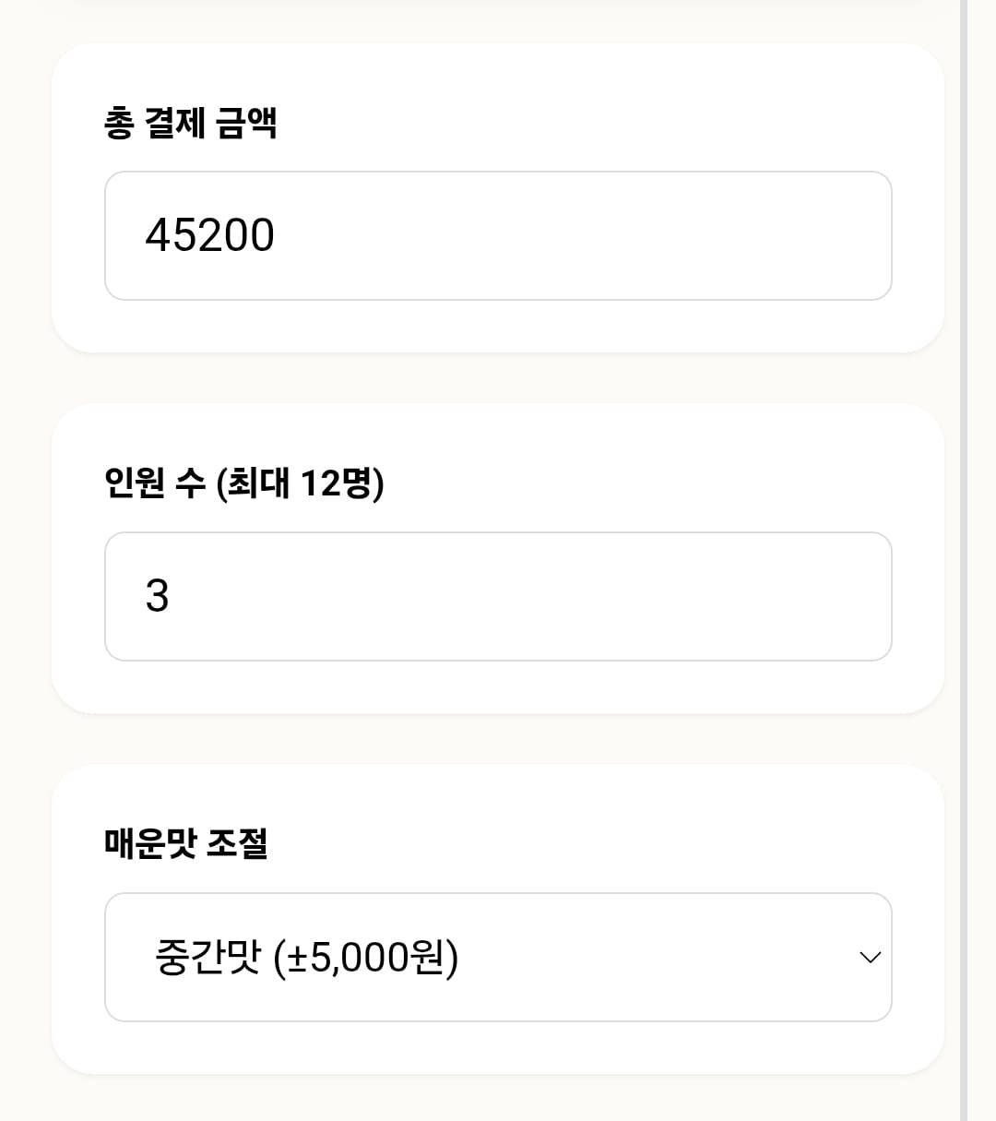Select the 중간맛 (±5,000원) option text
This screenshot has width=996, height=1121.
[306, 957]
